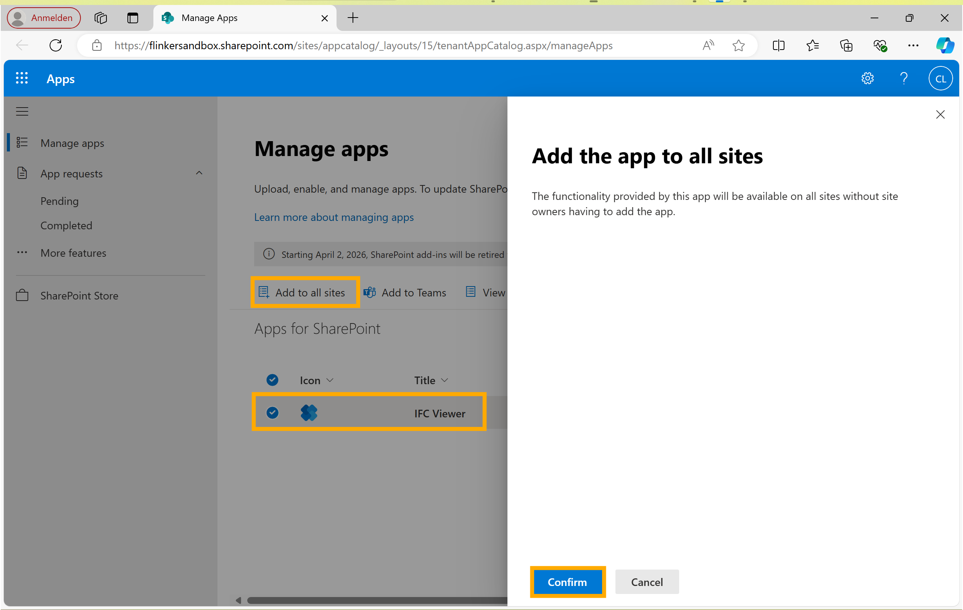Click the horizontal scrollbar left arrow
This screenshot has height=610, width=963.
[x=238, y=600]
